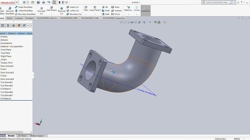The width and height of the screenshot is (250, 140).
Task: Select CirPattern1 in the feature tree
Action: (x=6, y=89)
